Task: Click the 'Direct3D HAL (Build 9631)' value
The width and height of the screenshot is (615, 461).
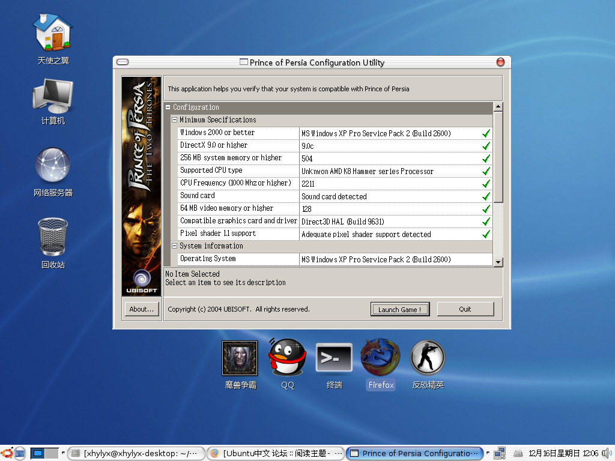Action: click(x=396, y=221)
